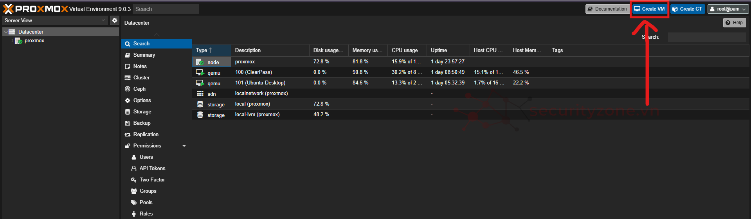Viewport: 751px width, 219px height.
Task: Click the 1.7% of 16 host CPU value
Action: tap(489, 83)
